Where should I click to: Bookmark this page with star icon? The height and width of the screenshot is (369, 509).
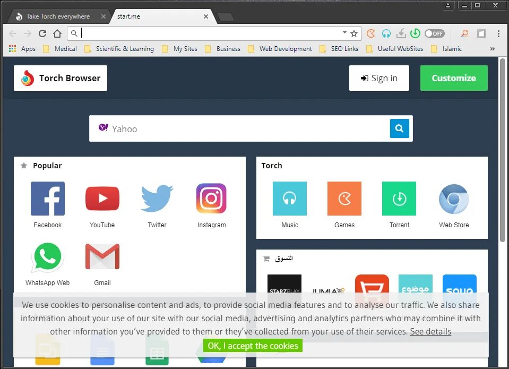[x=354, y=33]
